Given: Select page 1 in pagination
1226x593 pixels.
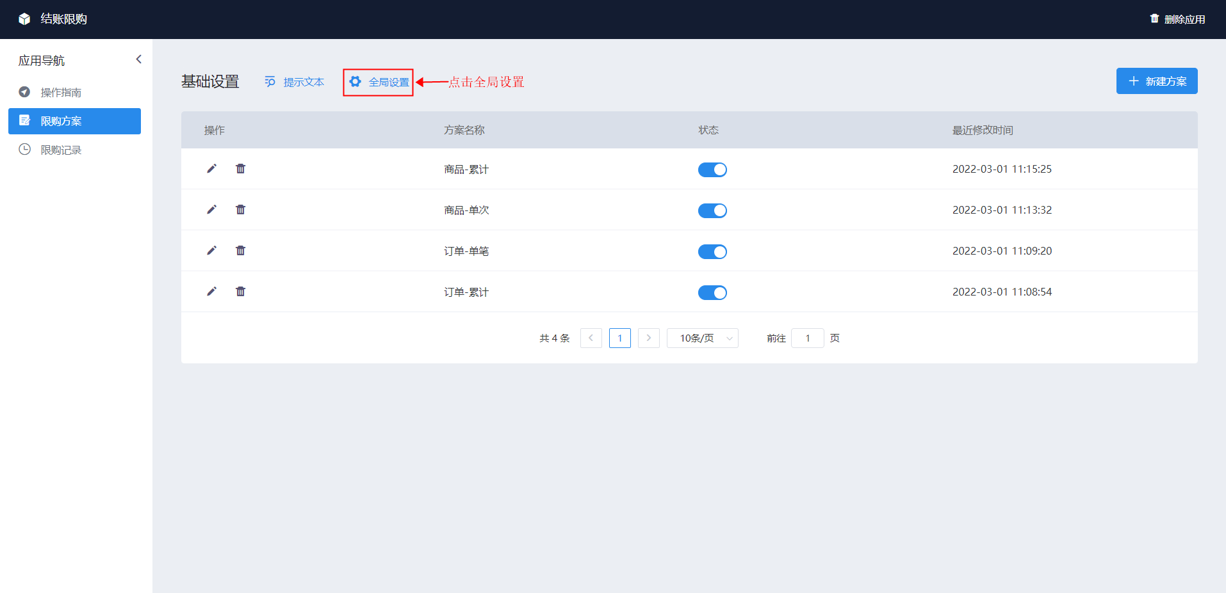Looking at the screenshot, I should tap(620, 338).
